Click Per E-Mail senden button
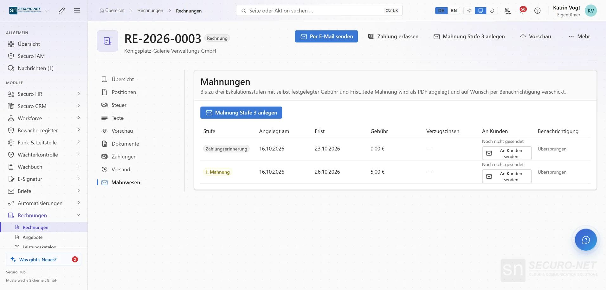The width and height of the screenshot is (606, 290). click(326, 36)
